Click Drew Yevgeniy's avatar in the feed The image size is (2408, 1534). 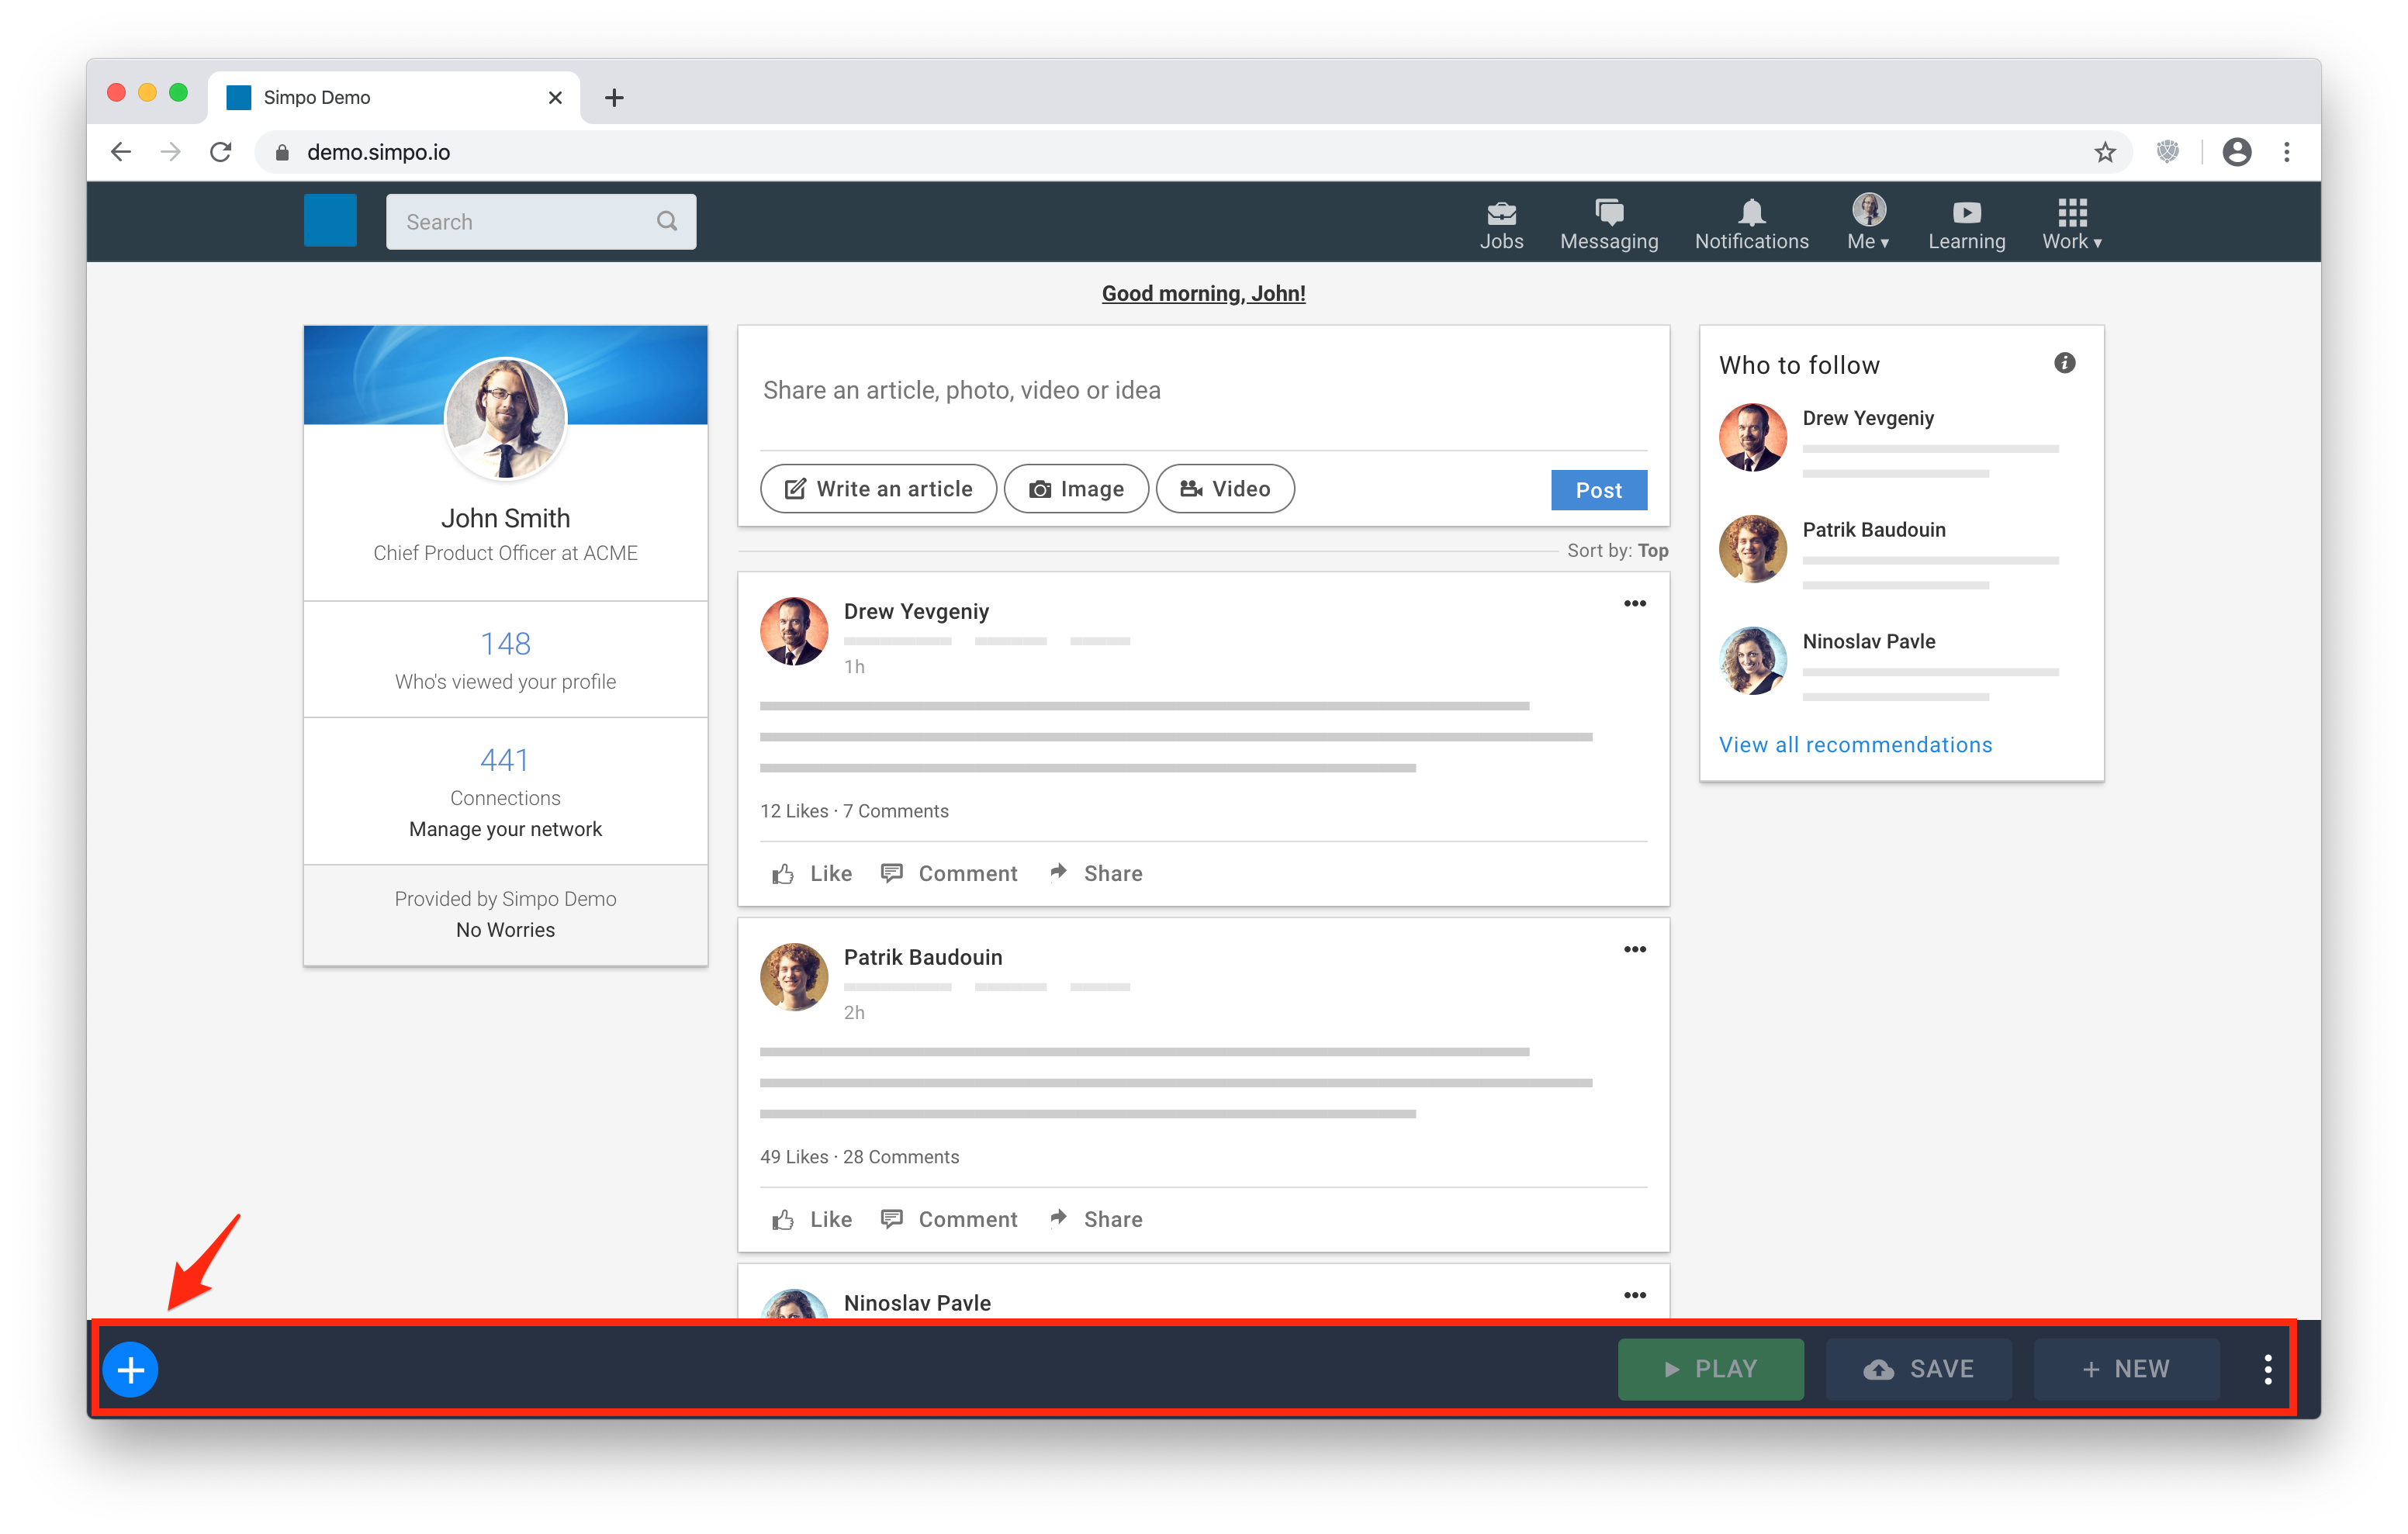point(794,631)
